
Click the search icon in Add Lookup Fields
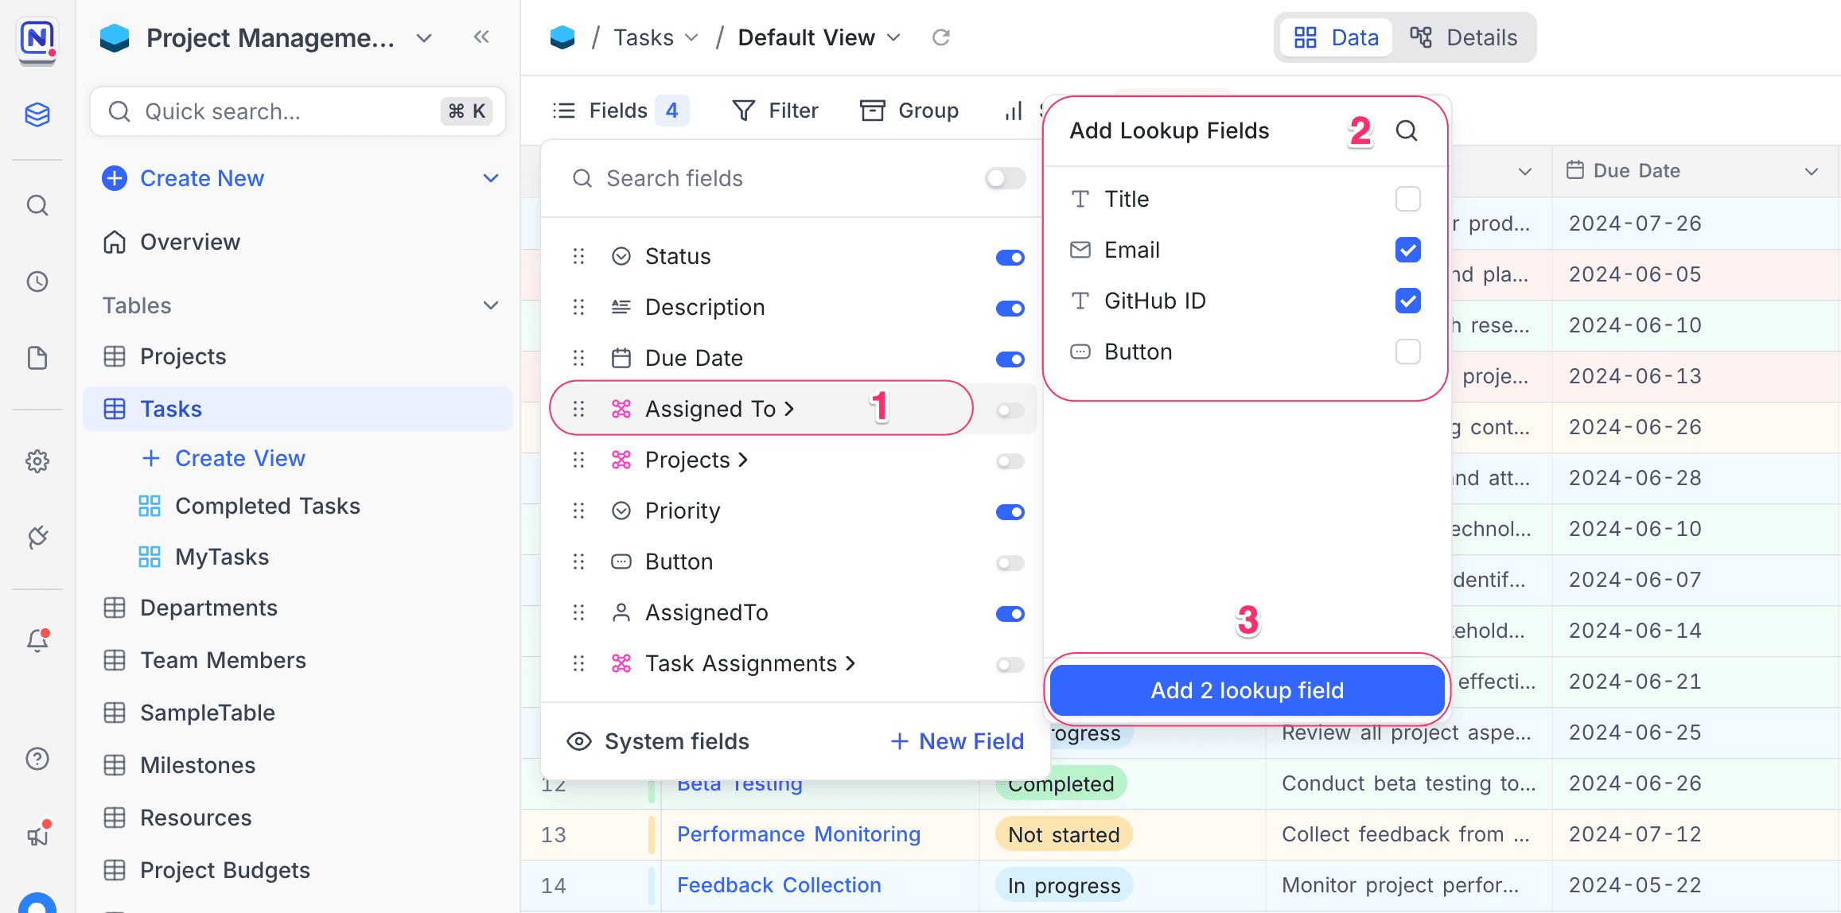click(1407, 130)
